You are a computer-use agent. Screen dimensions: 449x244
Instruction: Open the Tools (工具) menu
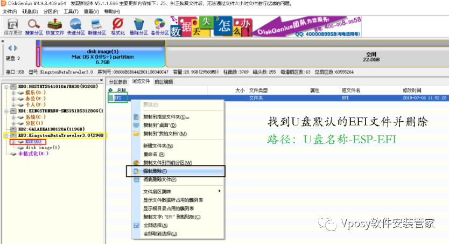70,11
